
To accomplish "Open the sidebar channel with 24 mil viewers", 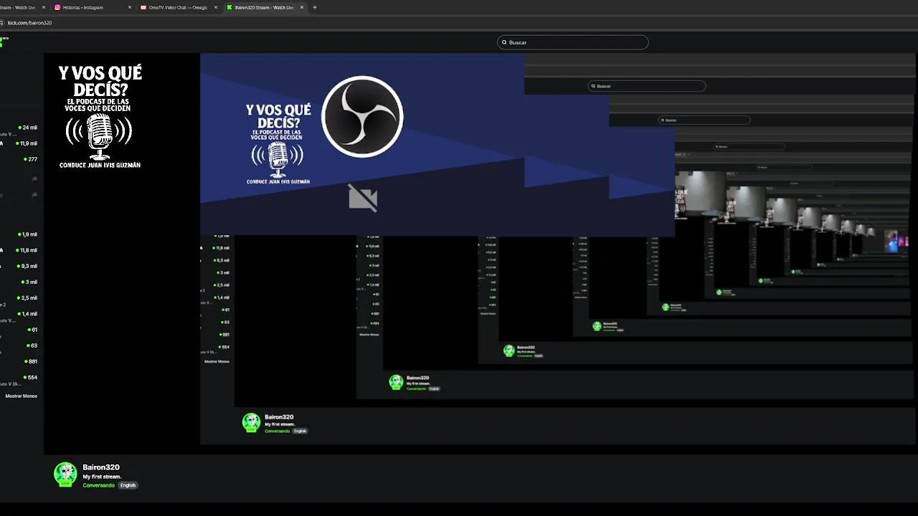I will coord(19,128).
